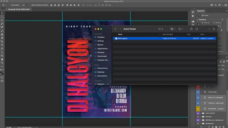Open Documents in Finder sidebar
The image size is (228, 128).
(x=101, y=76)
